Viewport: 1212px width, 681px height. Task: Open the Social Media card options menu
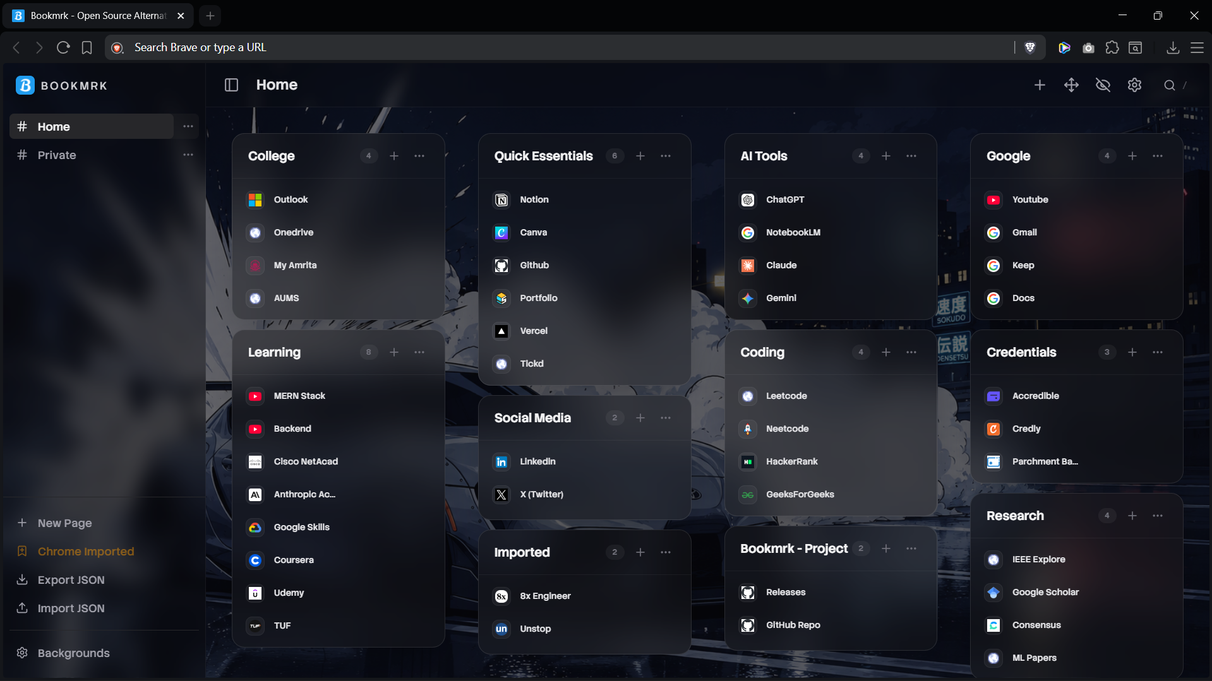point(666,418)
